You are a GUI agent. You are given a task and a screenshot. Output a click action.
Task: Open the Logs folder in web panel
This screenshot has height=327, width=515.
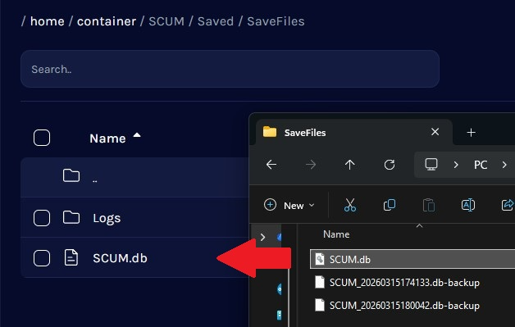click(107, 218)
